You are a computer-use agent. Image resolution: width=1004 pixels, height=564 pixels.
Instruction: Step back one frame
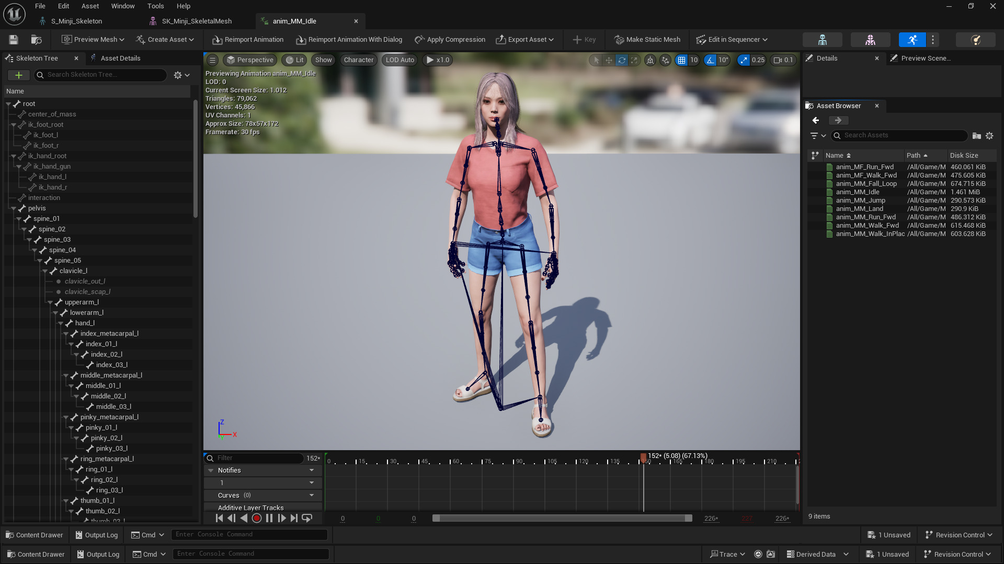[232, 518]
